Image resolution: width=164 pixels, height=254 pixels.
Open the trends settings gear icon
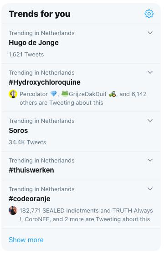(149, 14)
